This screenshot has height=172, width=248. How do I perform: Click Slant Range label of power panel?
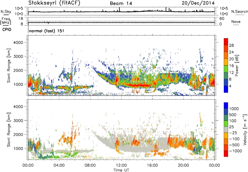click(x=9, y=66)
